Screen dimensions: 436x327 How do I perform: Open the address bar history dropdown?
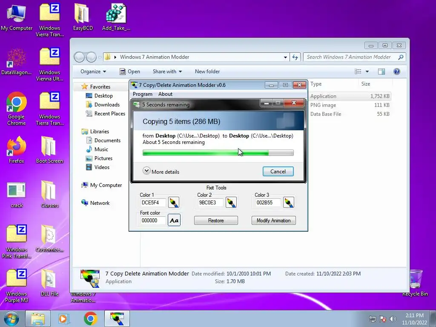(x=285, y=57)
